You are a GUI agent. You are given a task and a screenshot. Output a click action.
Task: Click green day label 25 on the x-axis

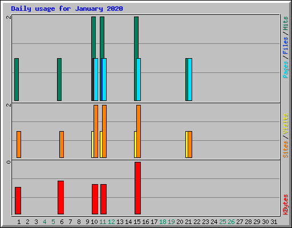coord(222,222)
